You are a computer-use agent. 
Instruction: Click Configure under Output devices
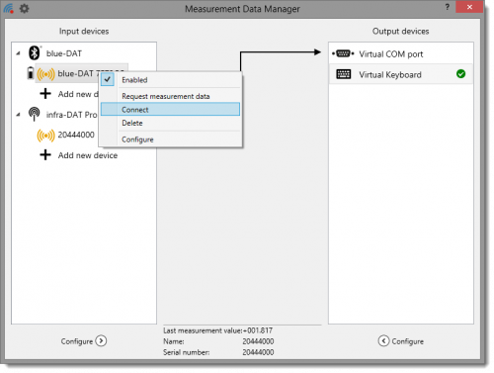pyautogui.click(x=408, y=341)
